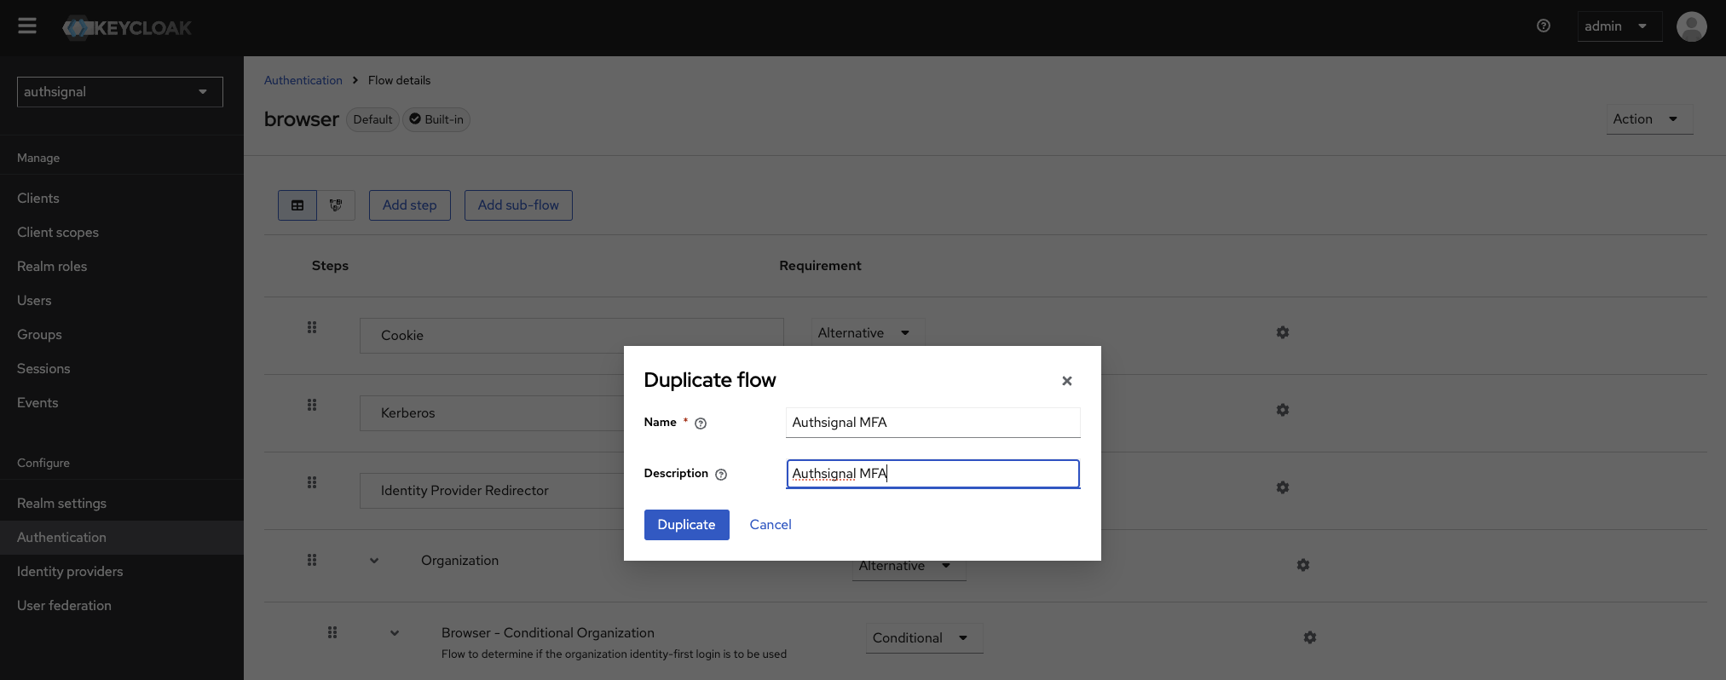Grab the drag handle for Kerberos step
The height and width of the screenshot is (680, 1726).
coord(312,405)
